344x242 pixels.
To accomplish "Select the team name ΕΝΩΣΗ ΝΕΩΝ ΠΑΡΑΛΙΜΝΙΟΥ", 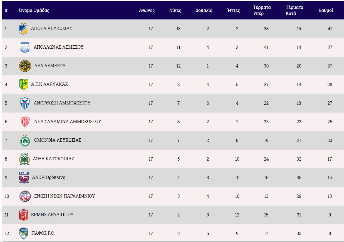I will coord(65,196).
